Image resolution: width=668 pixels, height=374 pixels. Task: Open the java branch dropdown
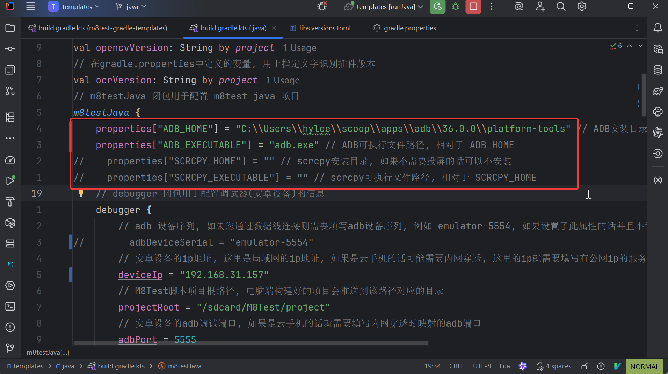[131, 7]
